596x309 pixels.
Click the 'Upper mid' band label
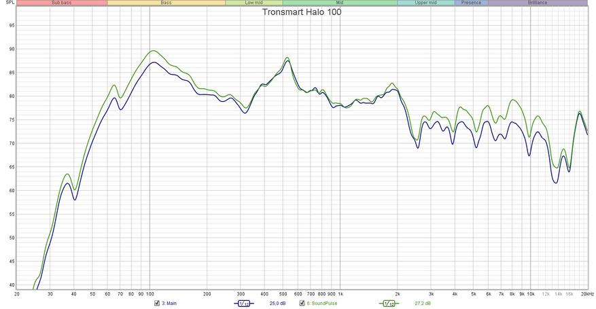[x=425, y=3]
